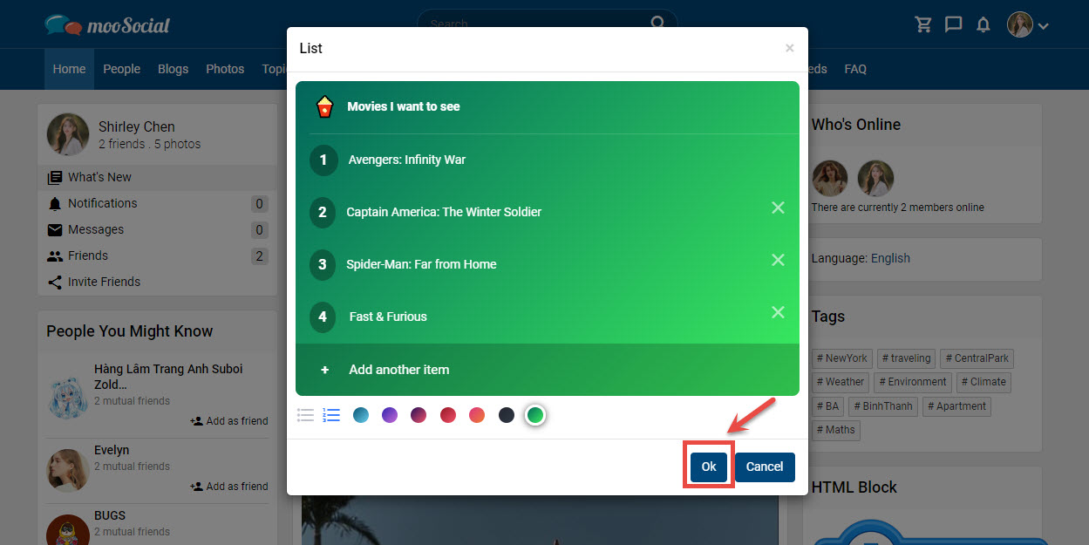Viewport: 1089px width, 545px height.
Task: Select the dark magenta color swatch
Action: [x=419, y=415]
